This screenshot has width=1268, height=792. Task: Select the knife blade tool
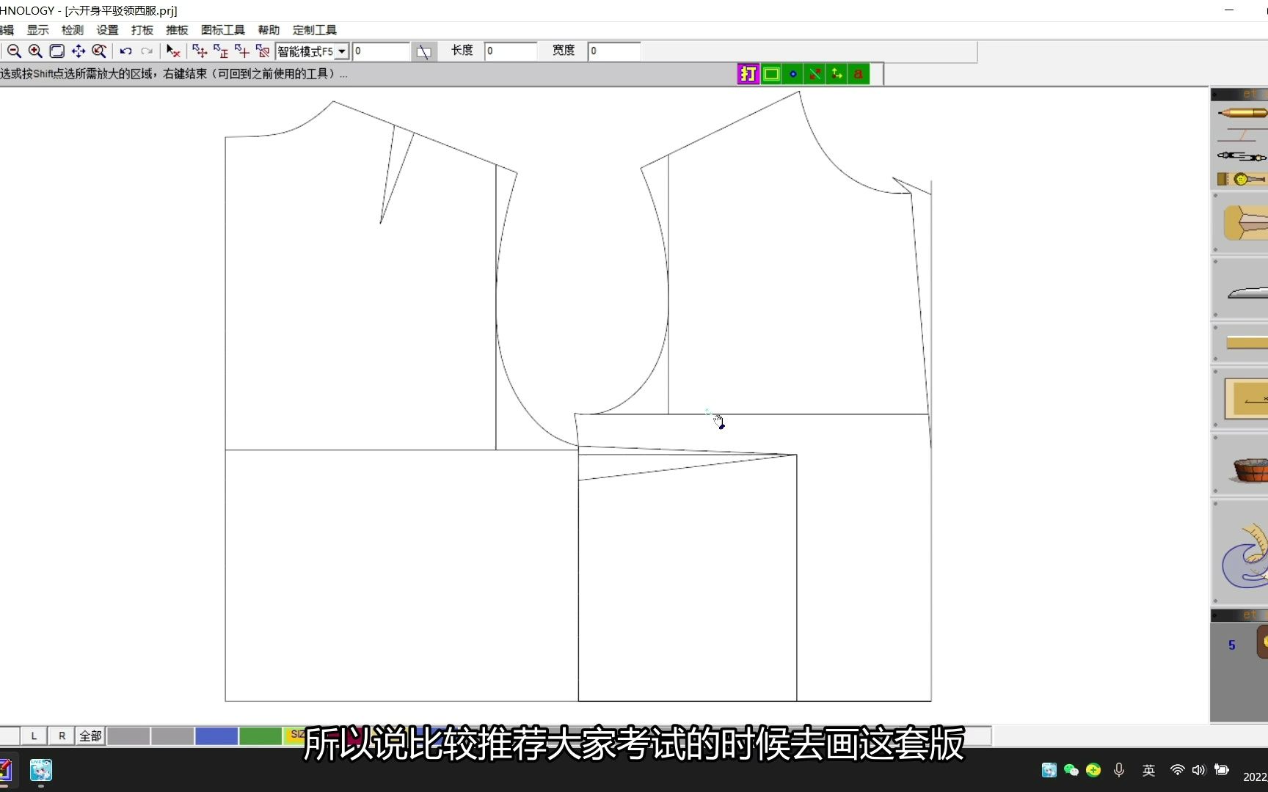[1247, 293]
